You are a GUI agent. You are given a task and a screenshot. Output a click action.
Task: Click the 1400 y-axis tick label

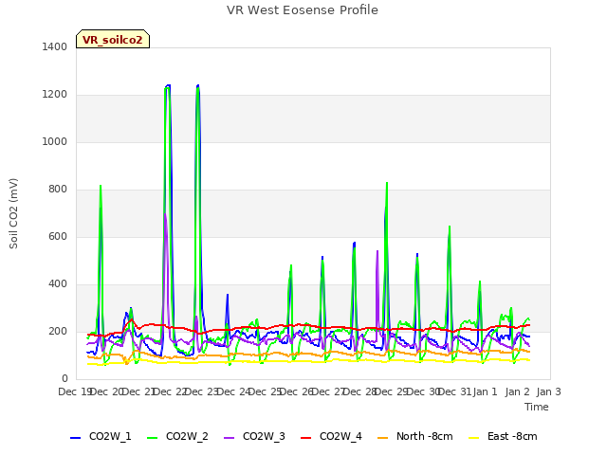[x=55, y=46]
